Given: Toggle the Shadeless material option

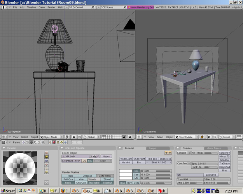Looking at the screenshot, I should pos(165,159).
